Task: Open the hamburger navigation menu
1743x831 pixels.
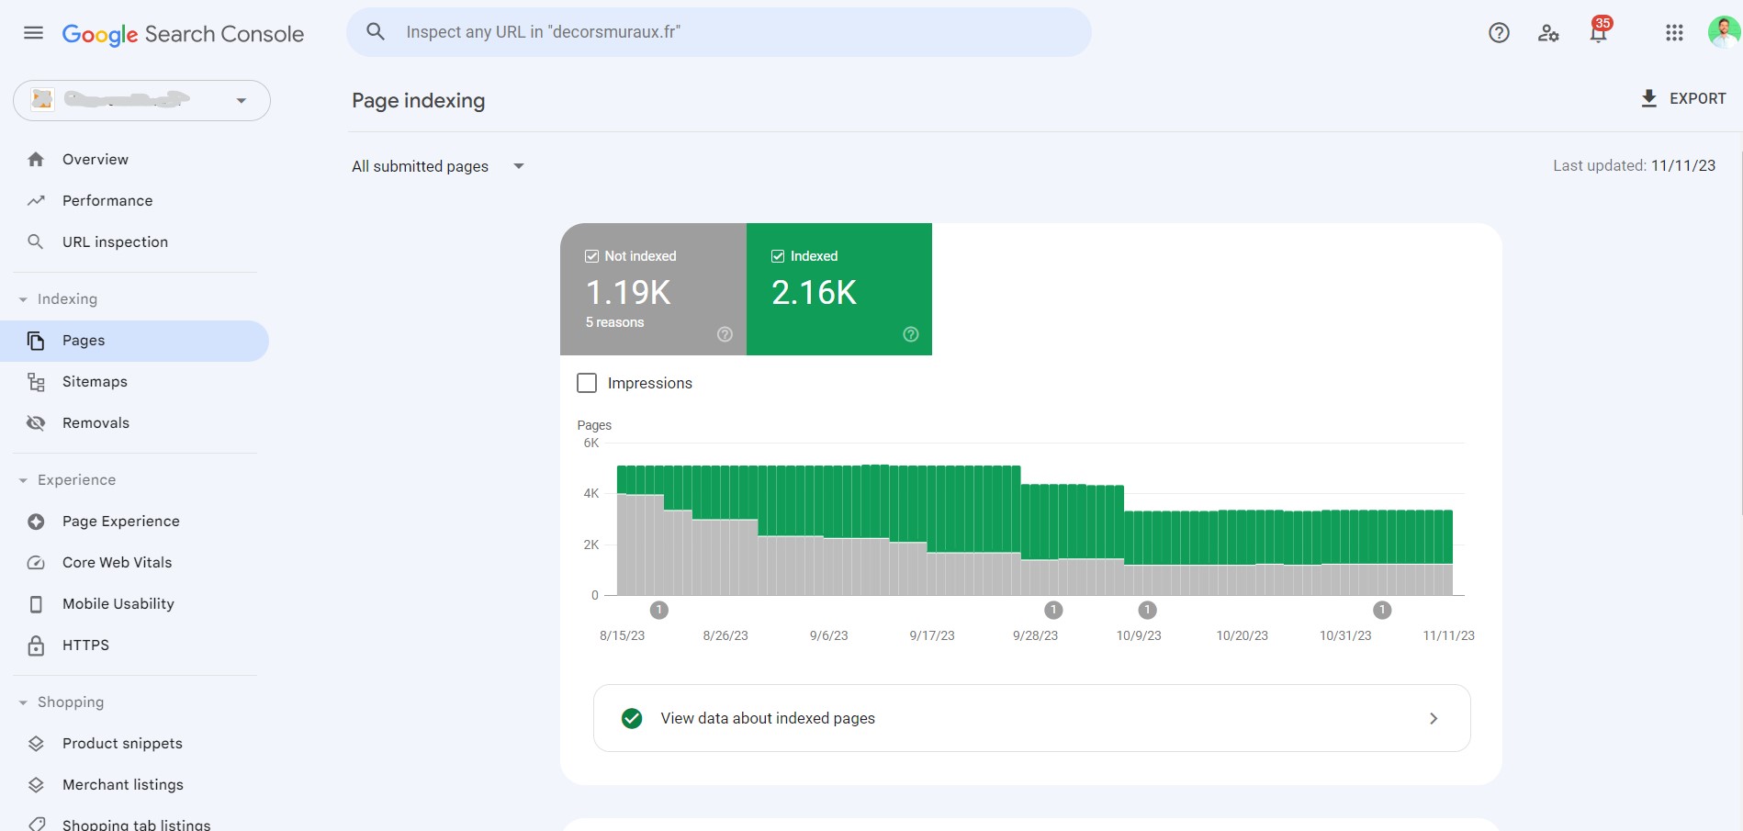Action: (x=33, y=31)
